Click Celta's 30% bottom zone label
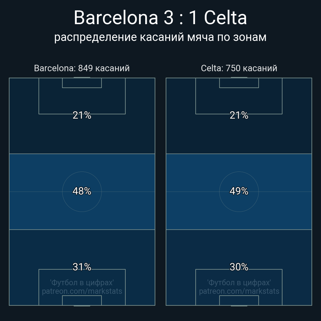Screen dimensions: 321x321 (239, 267)
